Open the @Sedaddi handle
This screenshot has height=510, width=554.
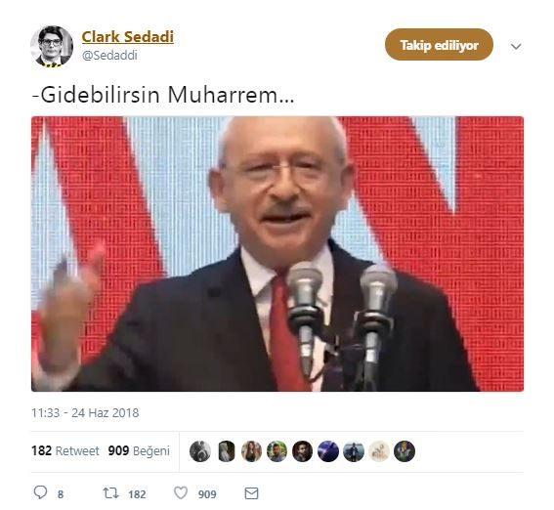(109, 56)
